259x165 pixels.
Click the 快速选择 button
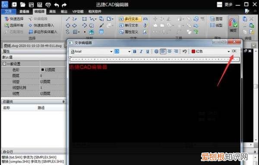pyautogui.click(x=14, y=19)
